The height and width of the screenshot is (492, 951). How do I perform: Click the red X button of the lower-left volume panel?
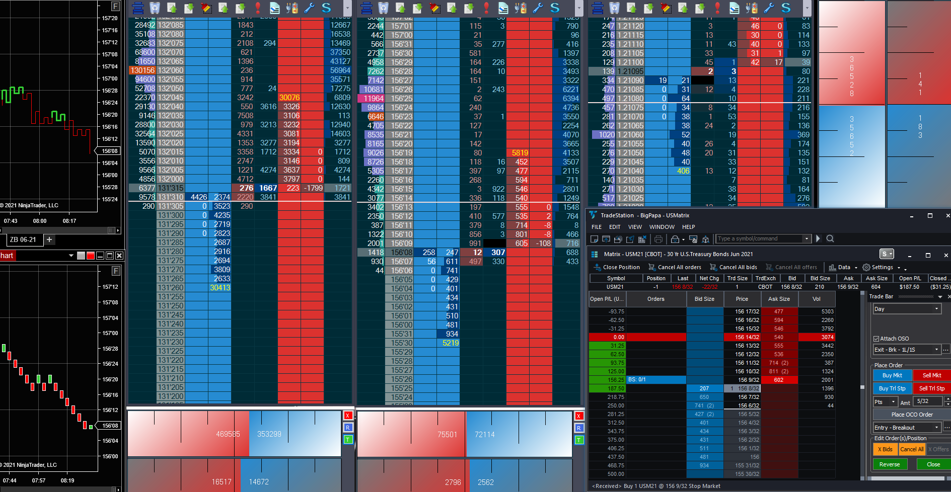pos(348,416)
